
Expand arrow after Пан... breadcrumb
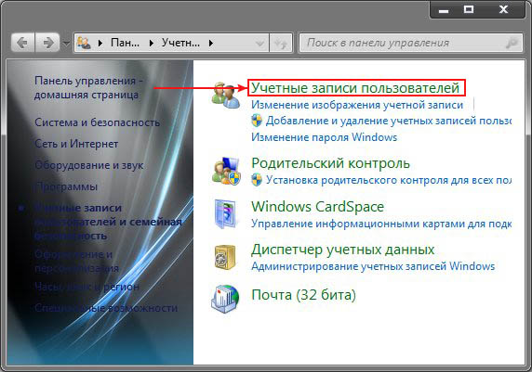click(152, 43)
